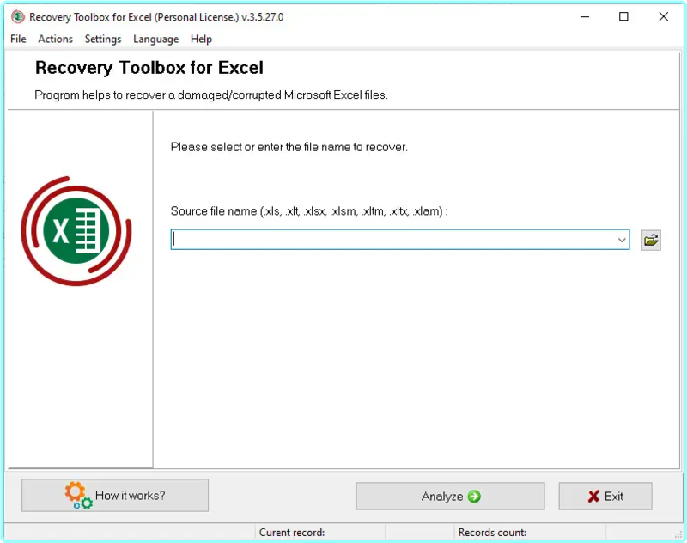This screenshot has height=543, width=687.
Task: Click the 'Source file name' label text
Action: (309, 211)
